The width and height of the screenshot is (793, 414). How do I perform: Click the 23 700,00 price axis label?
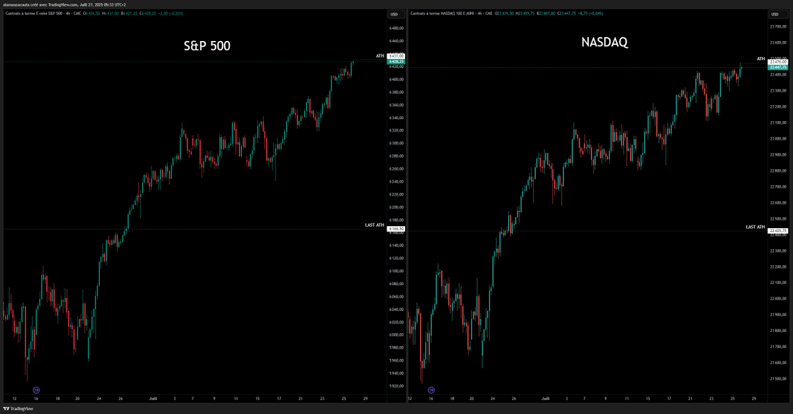pos(779,26)
